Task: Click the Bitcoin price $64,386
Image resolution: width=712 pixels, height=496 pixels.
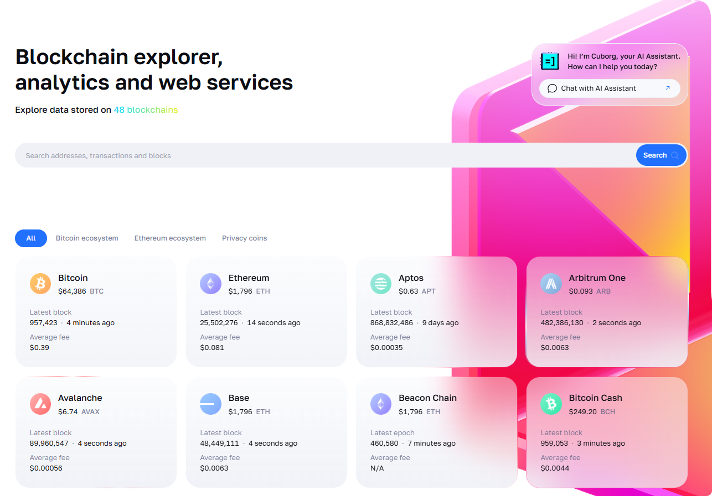Action: [72, 291]
